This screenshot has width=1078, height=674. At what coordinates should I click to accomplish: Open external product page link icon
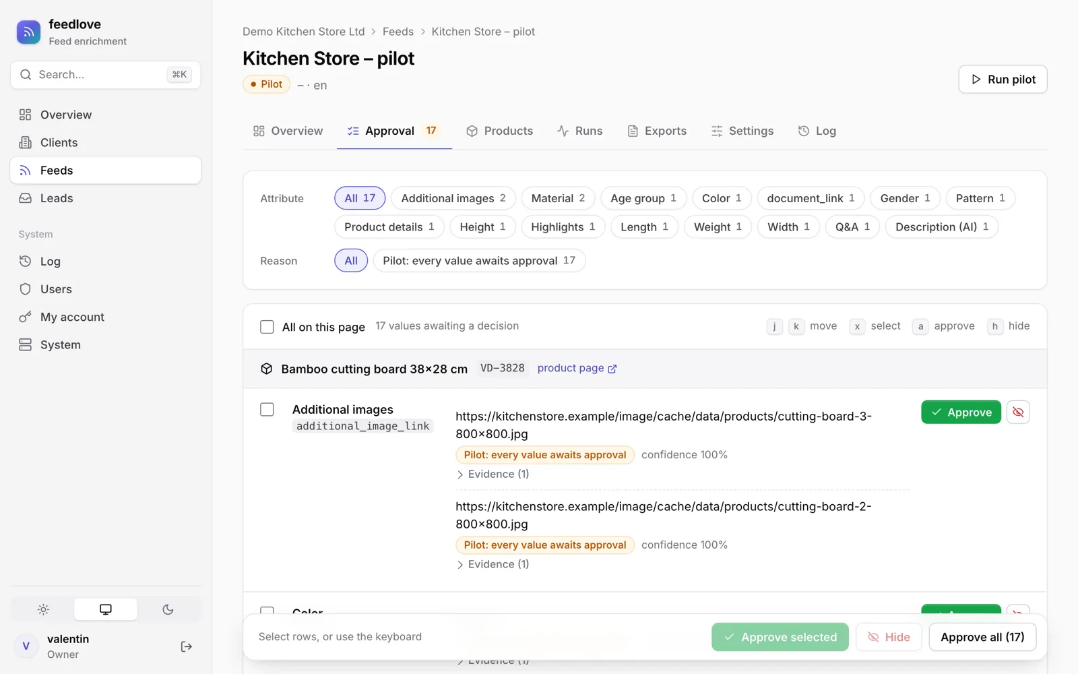pyautogui.click(x=612, y=369)
